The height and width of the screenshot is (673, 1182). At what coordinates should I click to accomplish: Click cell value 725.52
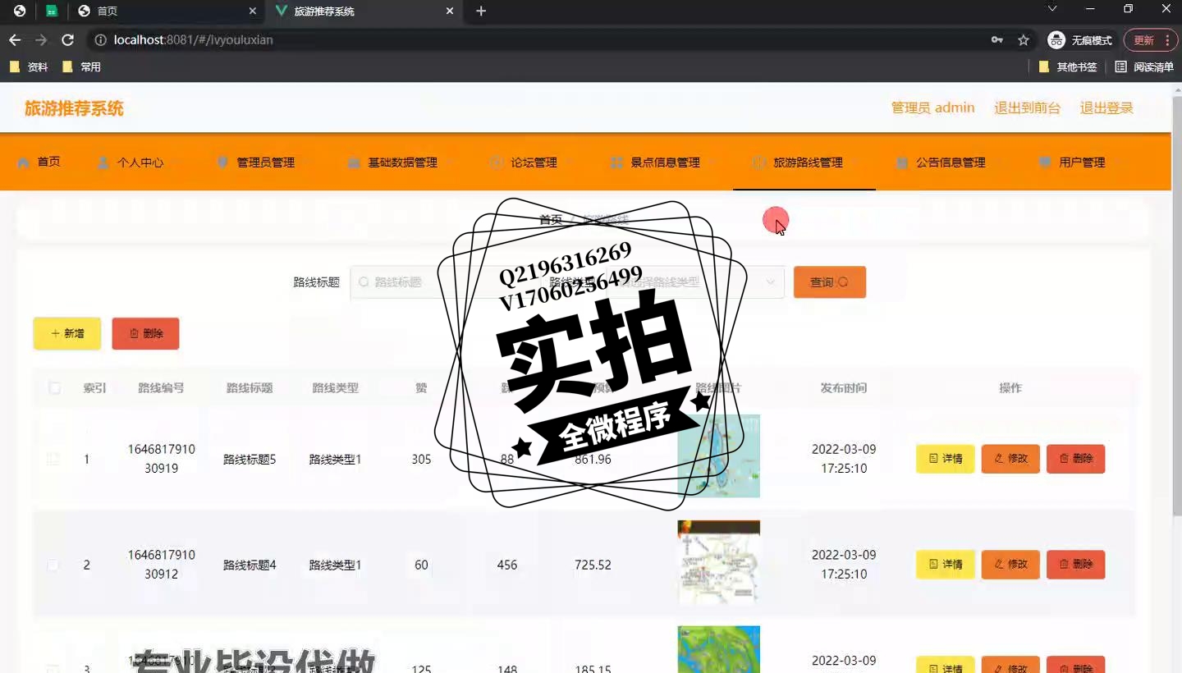click(593, 565)
